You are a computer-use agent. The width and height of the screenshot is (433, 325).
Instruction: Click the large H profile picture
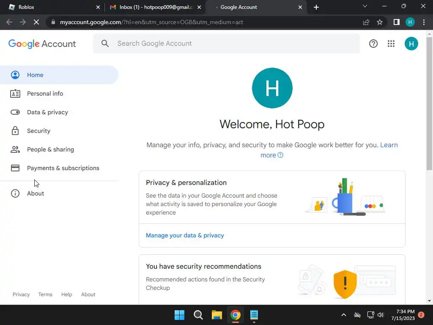(272, 88)
